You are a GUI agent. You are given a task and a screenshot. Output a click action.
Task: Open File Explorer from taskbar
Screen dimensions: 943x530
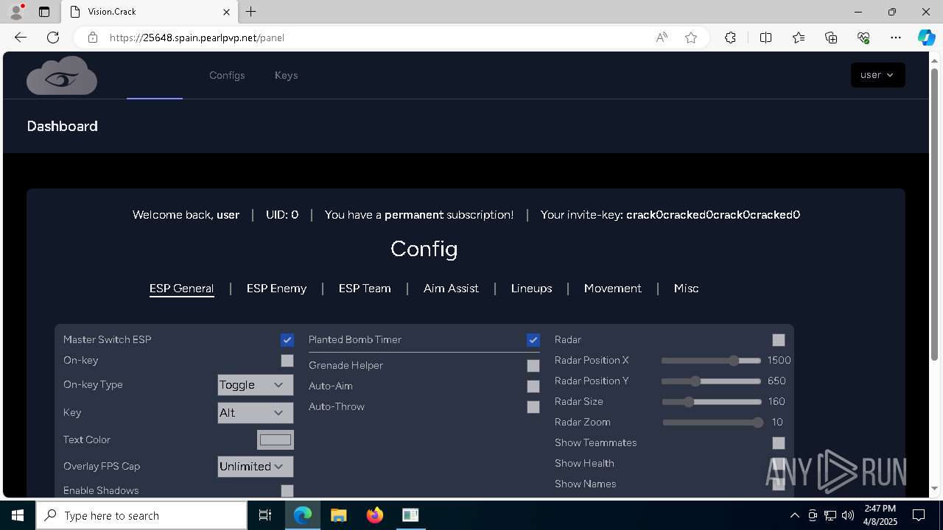(x=338, y=515)
